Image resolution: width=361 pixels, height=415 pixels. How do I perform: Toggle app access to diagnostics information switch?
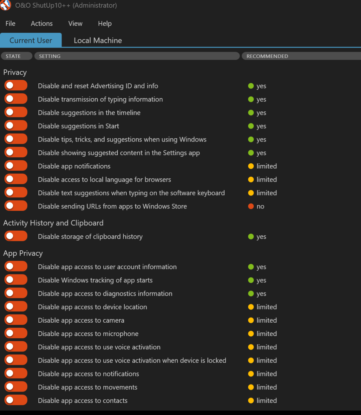pyautogui.click(x=16, y=293)
